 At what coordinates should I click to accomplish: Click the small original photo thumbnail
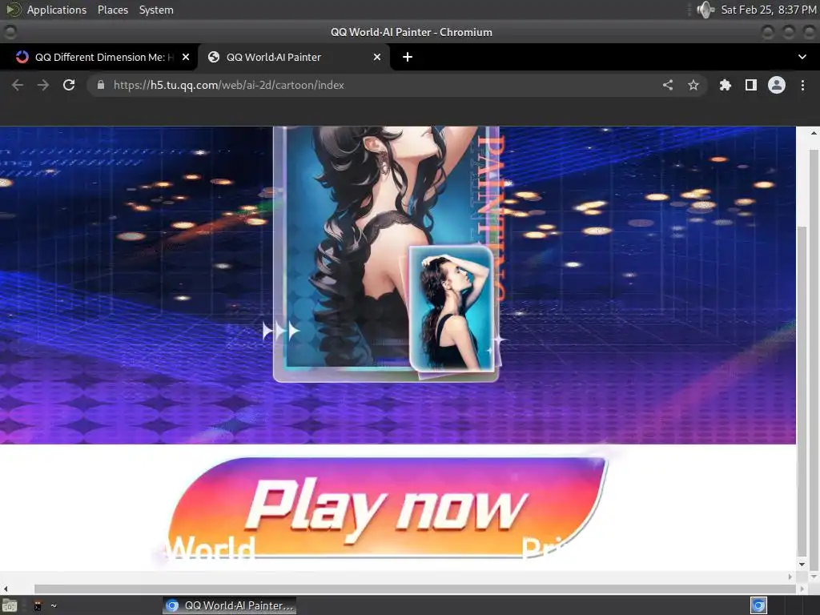(x=452, y=308)
